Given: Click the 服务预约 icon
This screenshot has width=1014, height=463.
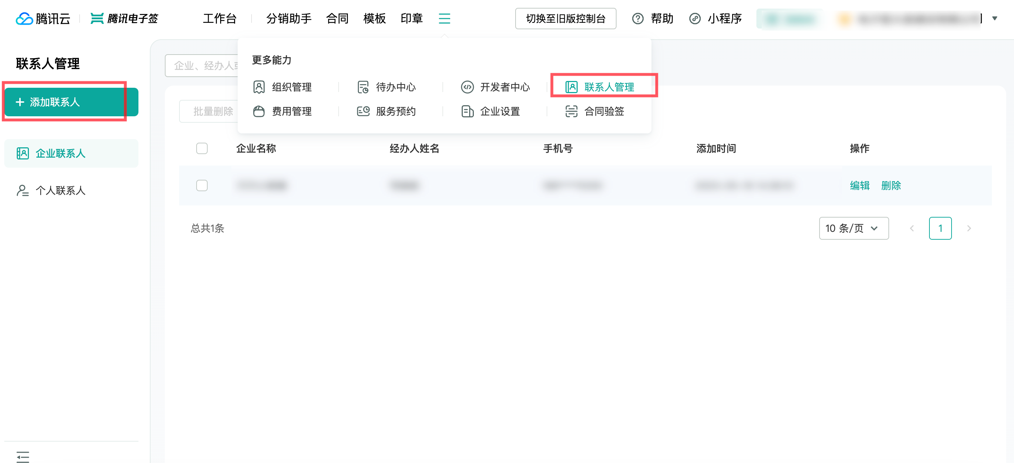Looking at the screenshot, I should pyautogui.click(x=362, y=111).
